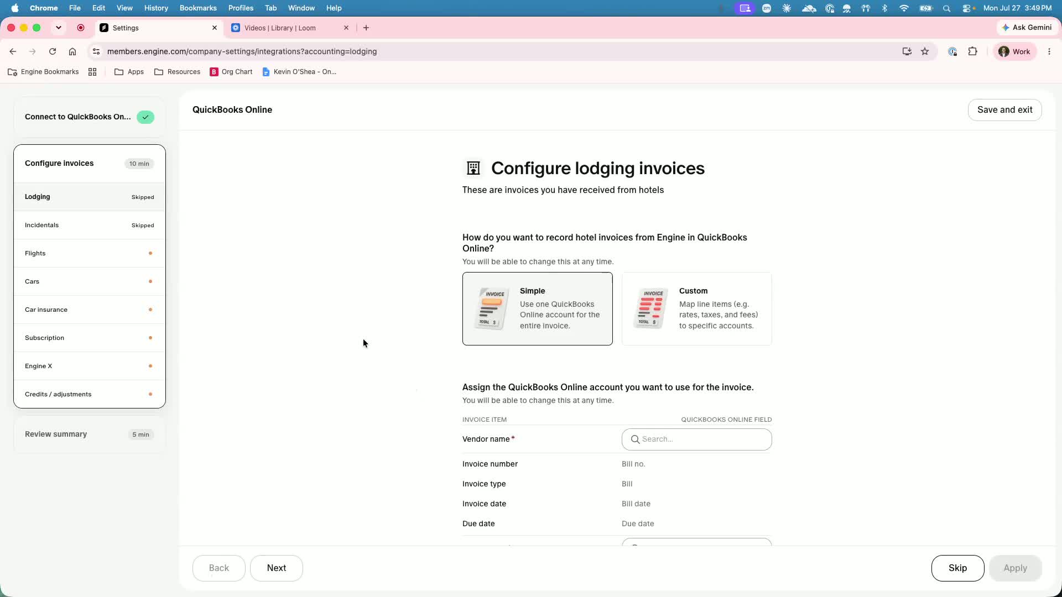This screenshot has height=597, width=1062.
Task: Expand the Review summary section
Action: point(90,434)
